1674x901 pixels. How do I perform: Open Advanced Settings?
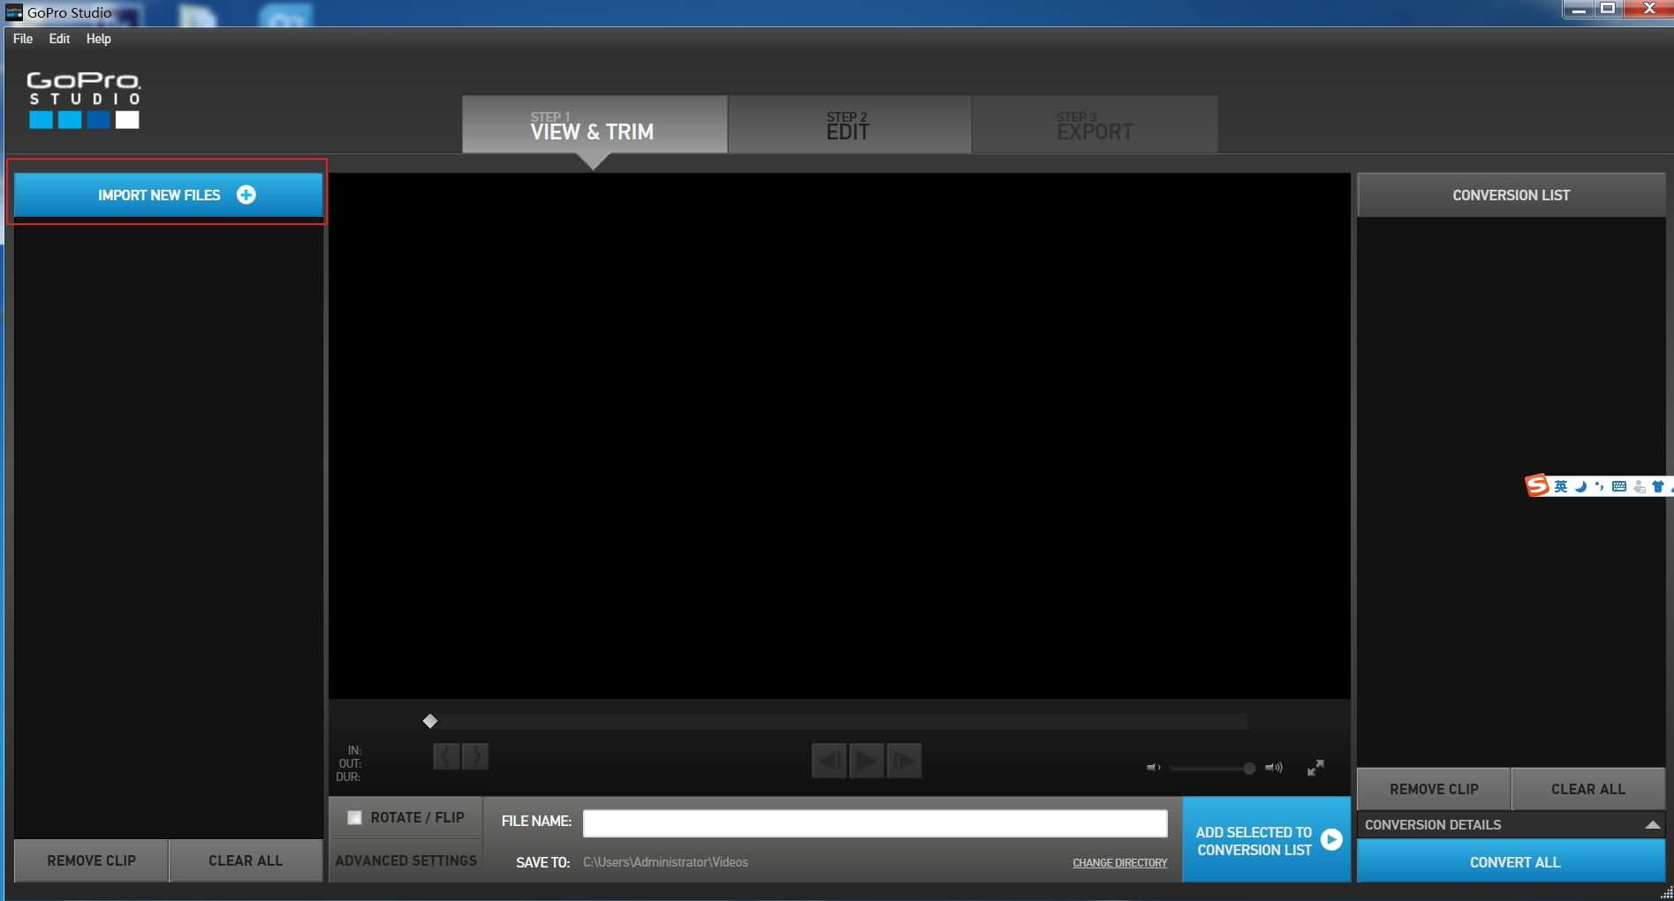(x=405, y=860)
